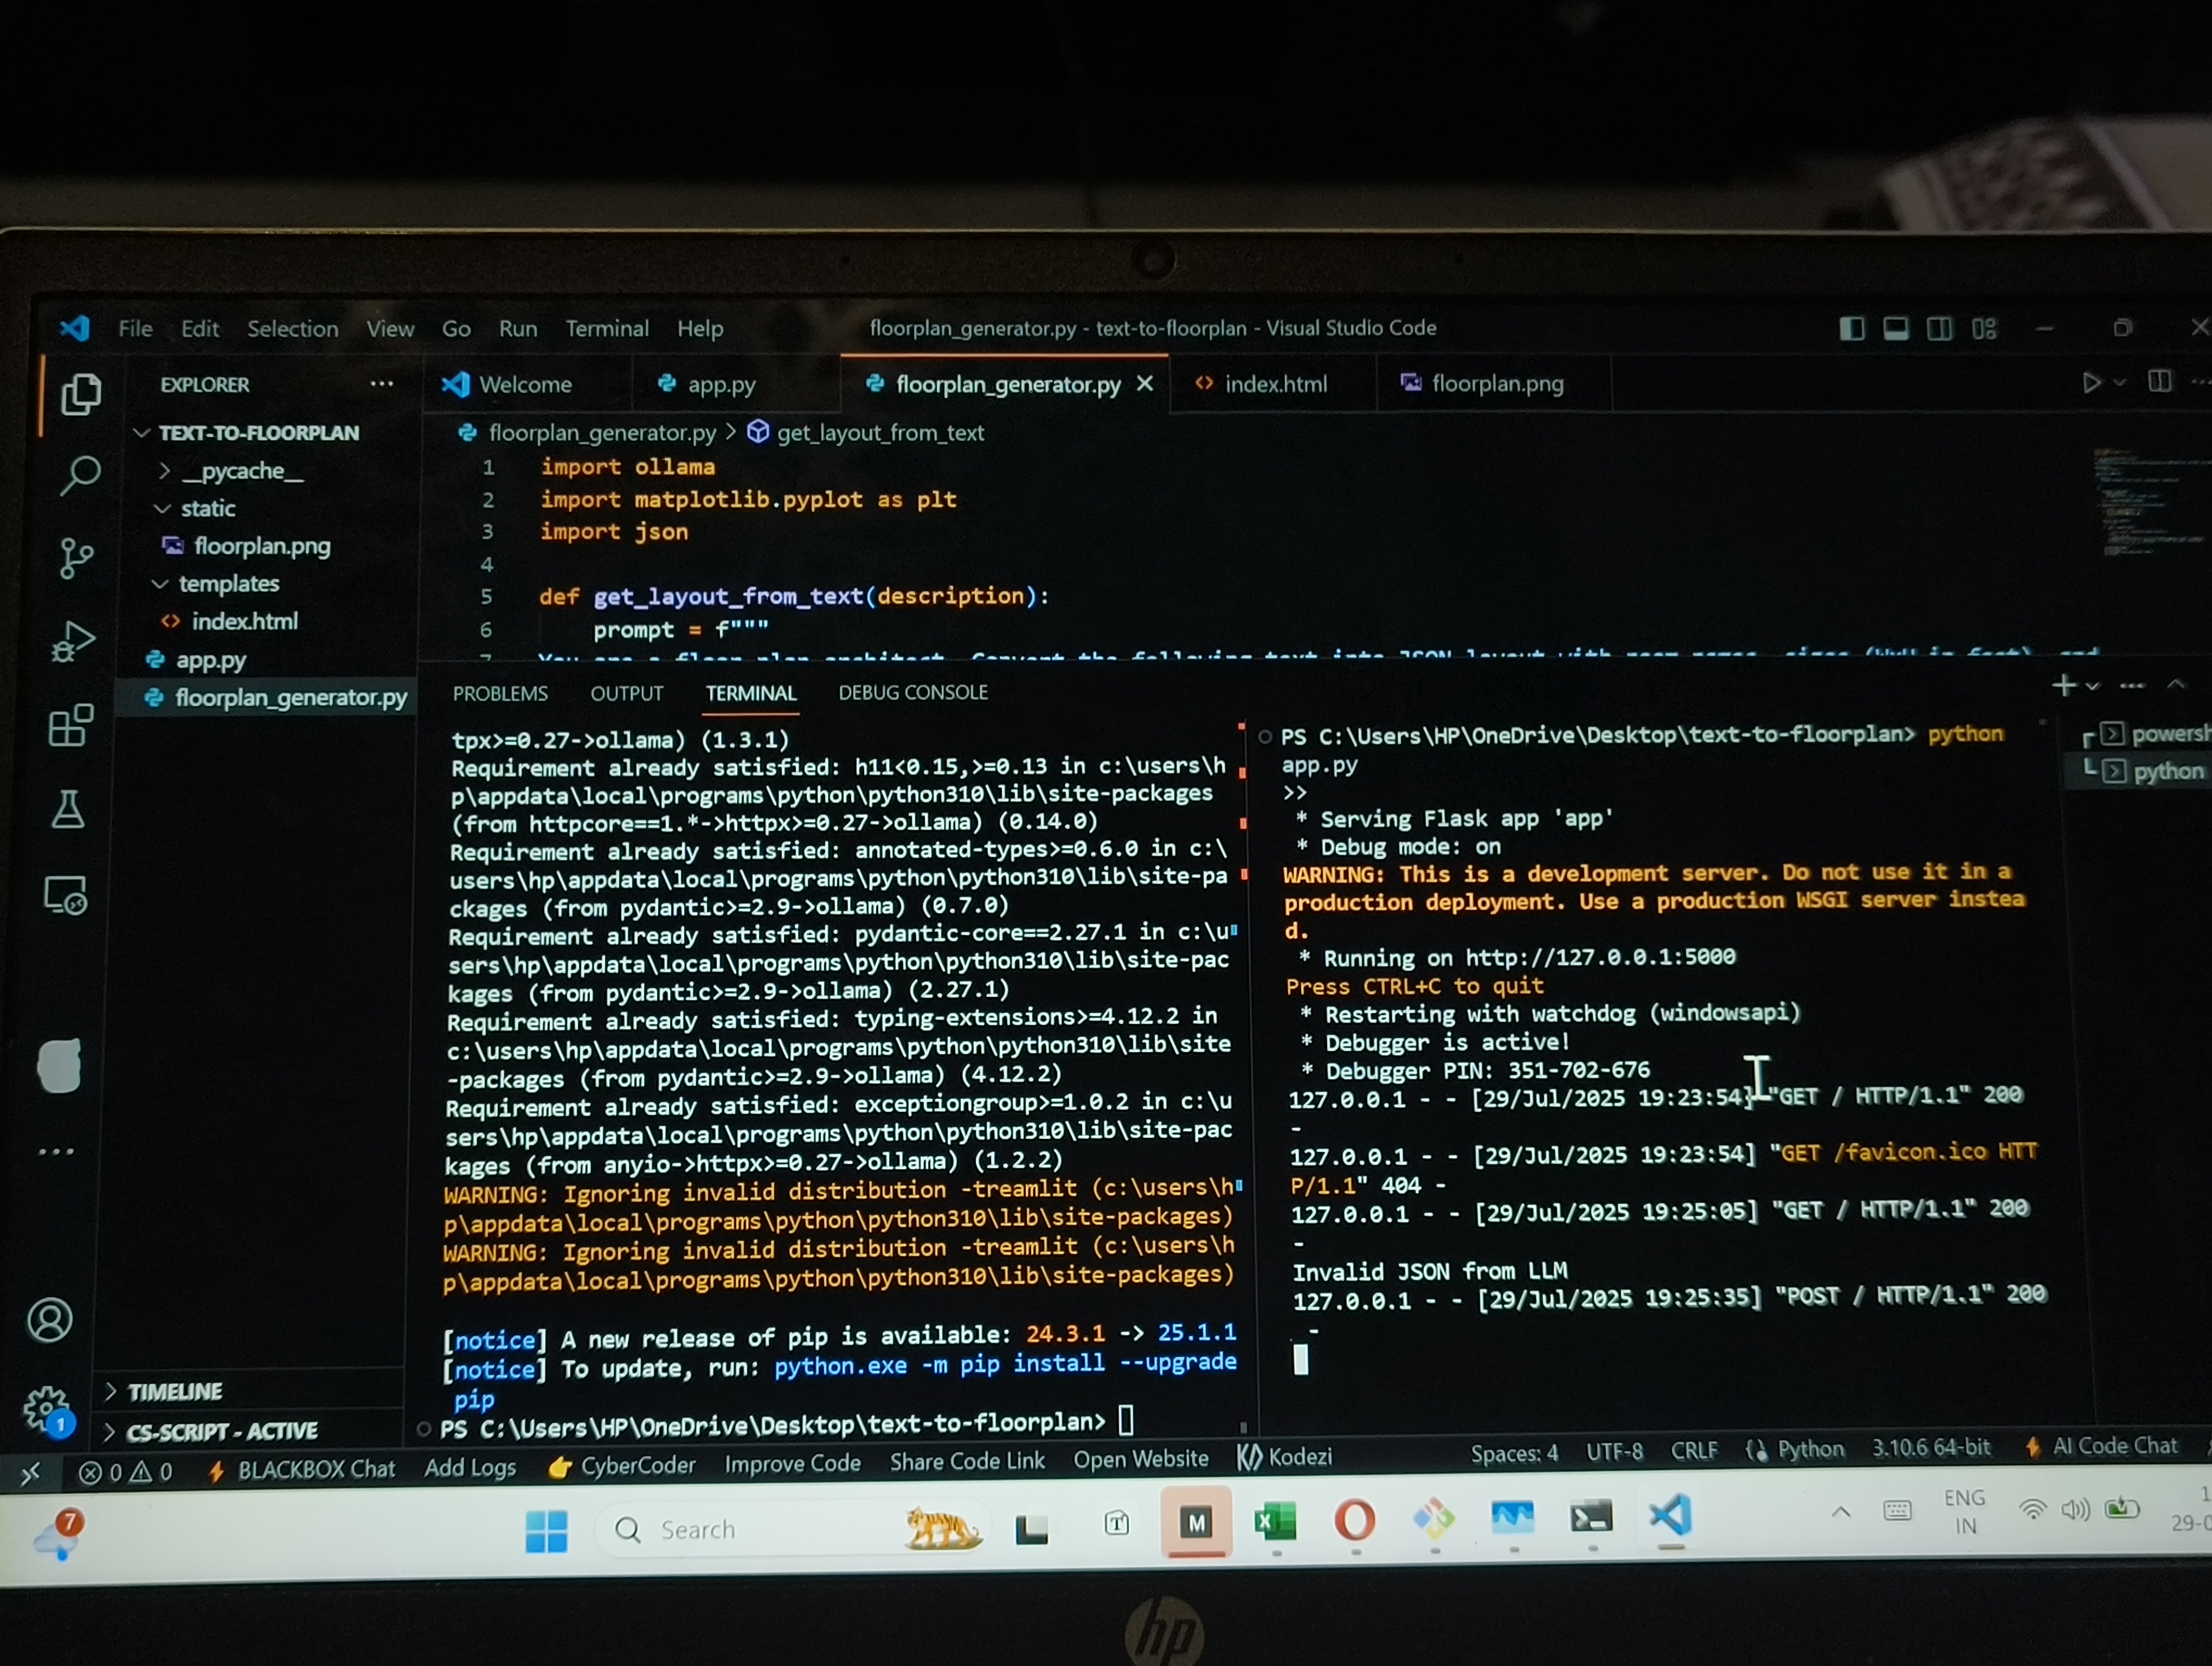Open the Source Control view
The image size is (2212, 1666).
(x=76, y=558)
